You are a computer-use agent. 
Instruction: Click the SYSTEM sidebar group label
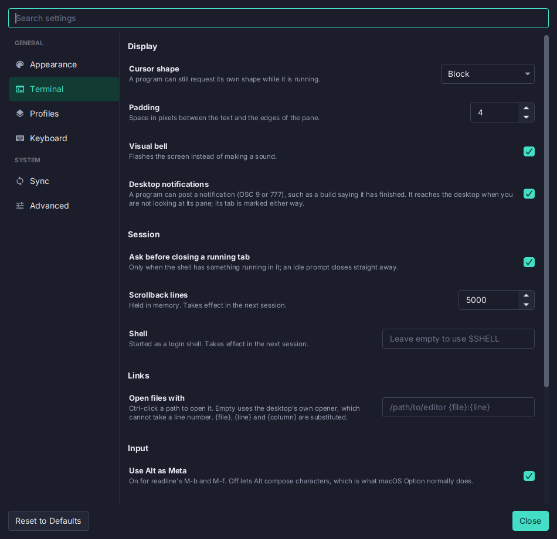[x=28, y=160]
